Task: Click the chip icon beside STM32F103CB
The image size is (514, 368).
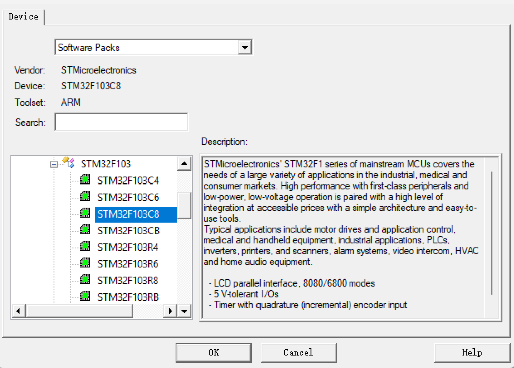Action: (x=85, y=230)
